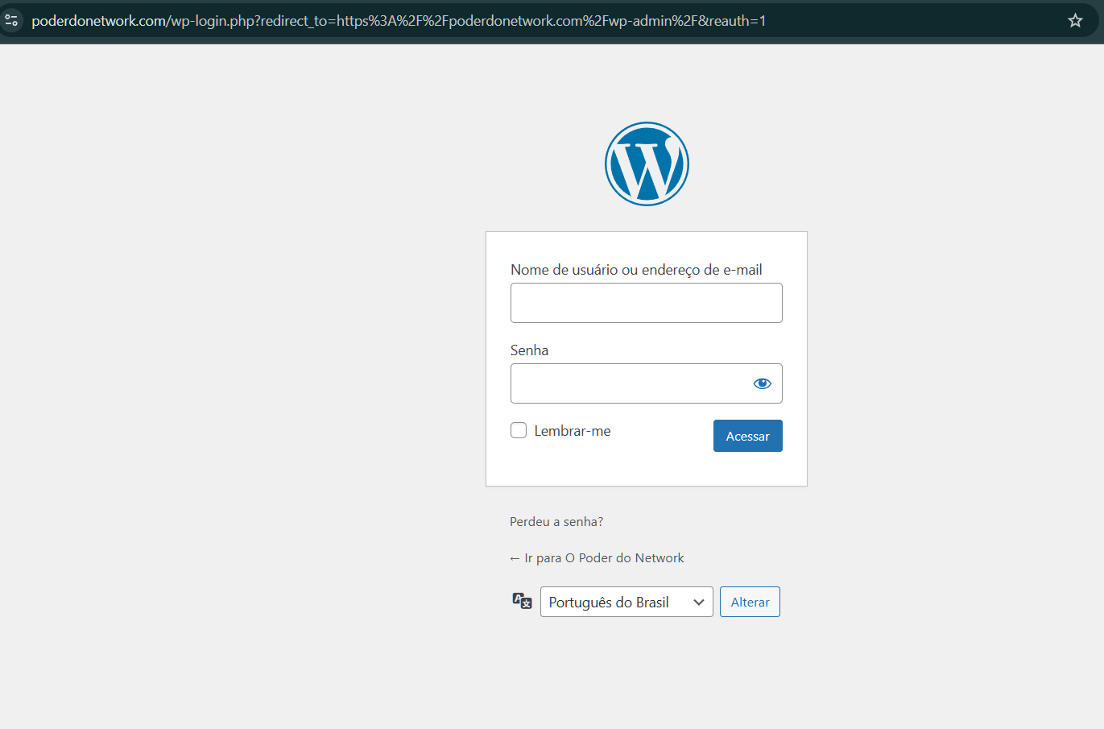This screenshot has height=729, width=1104.
Task: Open the Português do Brasil language dropdown
Action: coord(626,601)
